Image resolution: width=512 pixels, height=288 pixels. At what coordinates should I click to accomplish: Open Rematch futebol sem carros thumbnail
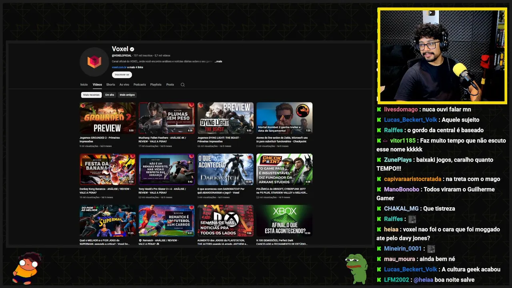click(166, 220)
